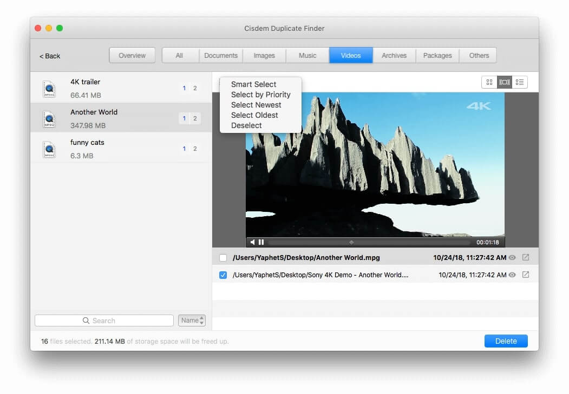
Task: Delete the selected duplicate files
Action: pos(506,341)
